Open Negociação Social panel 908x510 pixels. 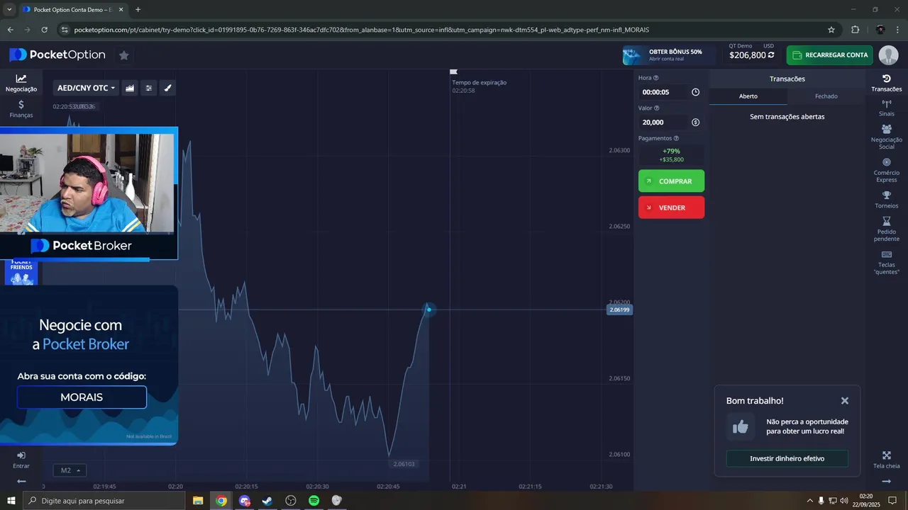(886, 137)
